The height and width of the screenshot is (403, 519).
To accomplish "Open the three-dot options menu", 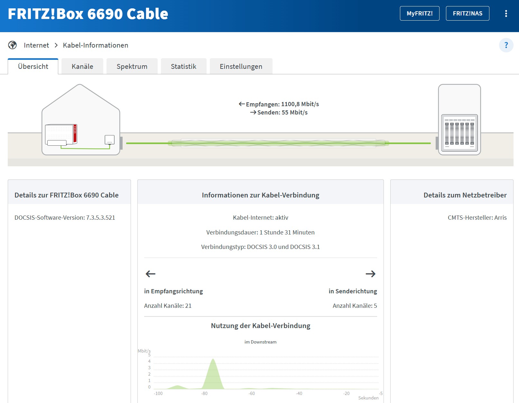I will click(506, 14).
